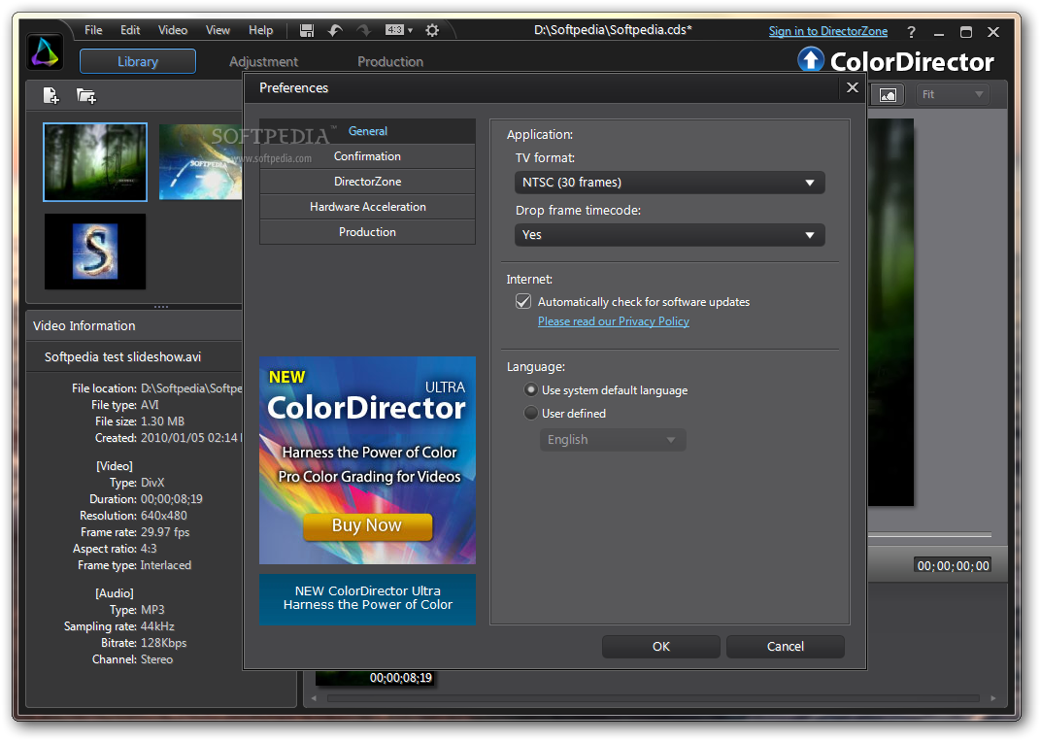1041x741 pixels.
Task: Click NEW ColorDirector Ultra banner text
Action: coord(368,598)
